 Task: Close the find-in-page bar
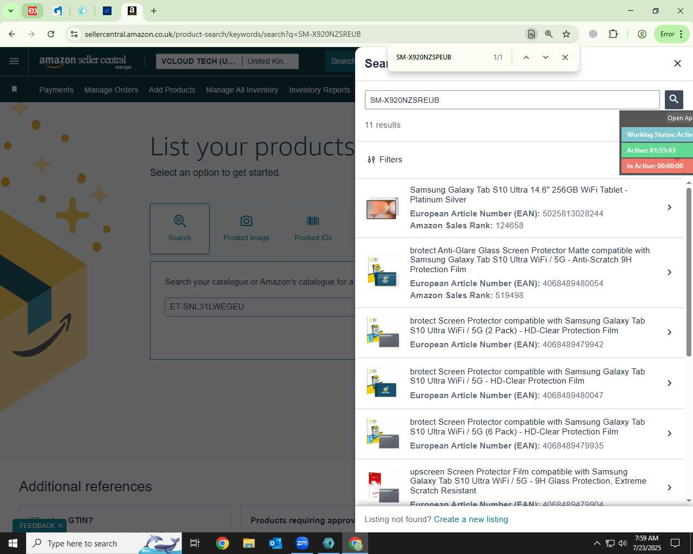coord(565,57)
